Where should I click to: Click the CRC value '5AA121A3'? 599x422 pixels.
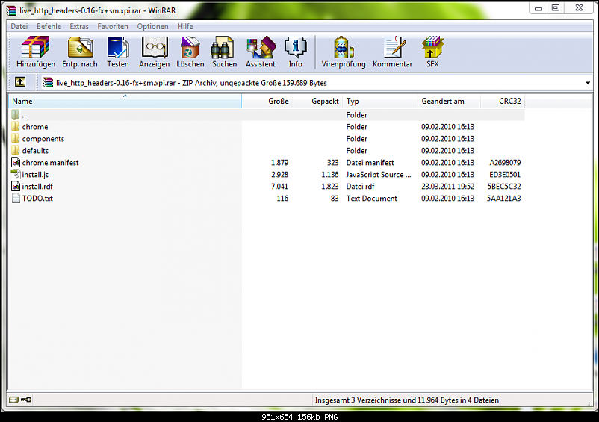[x=503, y=198]
